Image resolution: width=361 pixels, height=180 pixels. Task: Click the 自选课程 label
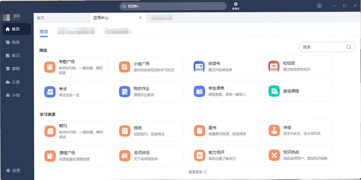click(x=291, y=91)
